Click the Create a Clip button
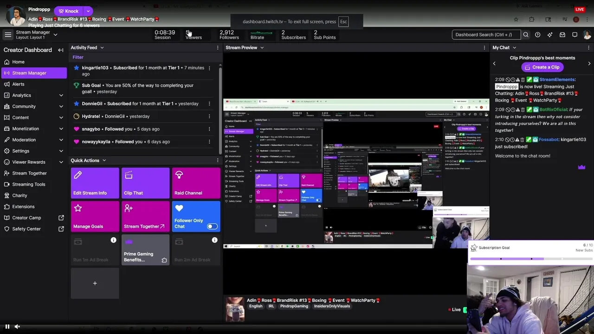The image size is (594, 334). pyautogui.click(x=542, y=67)
